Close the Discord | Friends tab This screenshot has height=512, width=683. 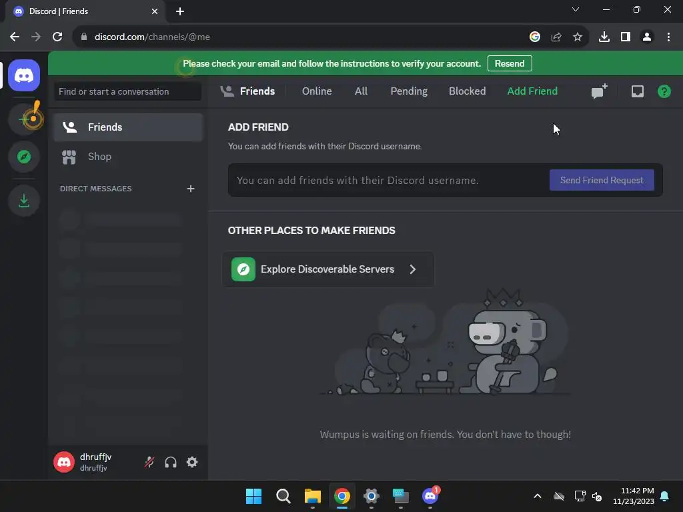click(154, 11)
